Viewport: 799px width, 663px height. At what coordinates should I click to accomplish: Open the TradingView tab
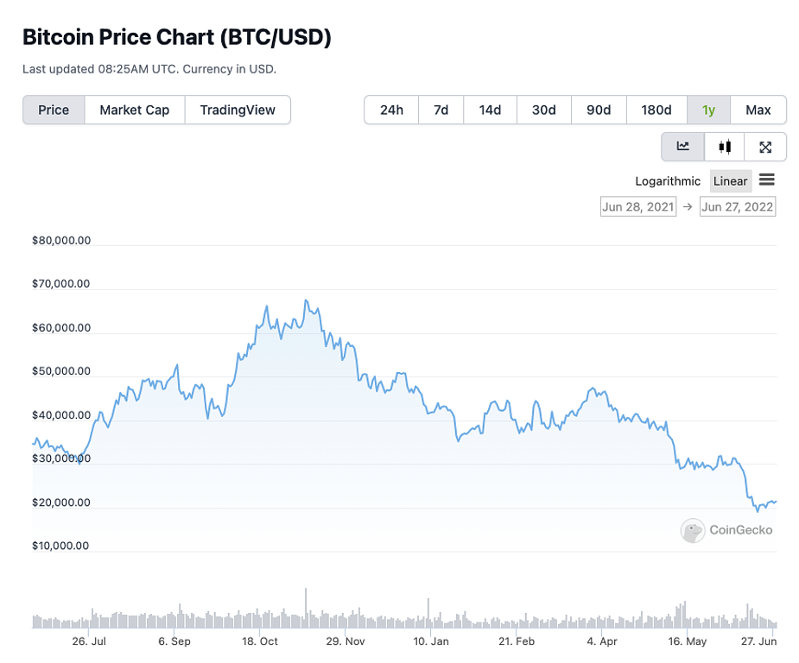(x=238, y=110)
